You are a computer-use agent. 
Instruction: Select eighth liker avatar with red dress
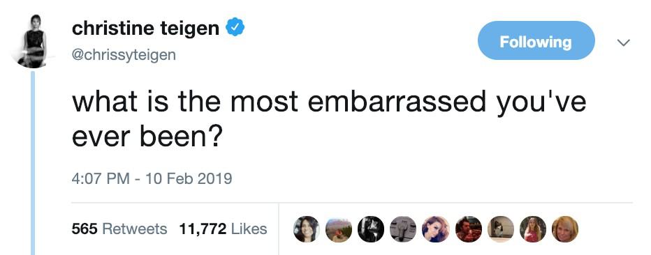click(x=533, y=229)
